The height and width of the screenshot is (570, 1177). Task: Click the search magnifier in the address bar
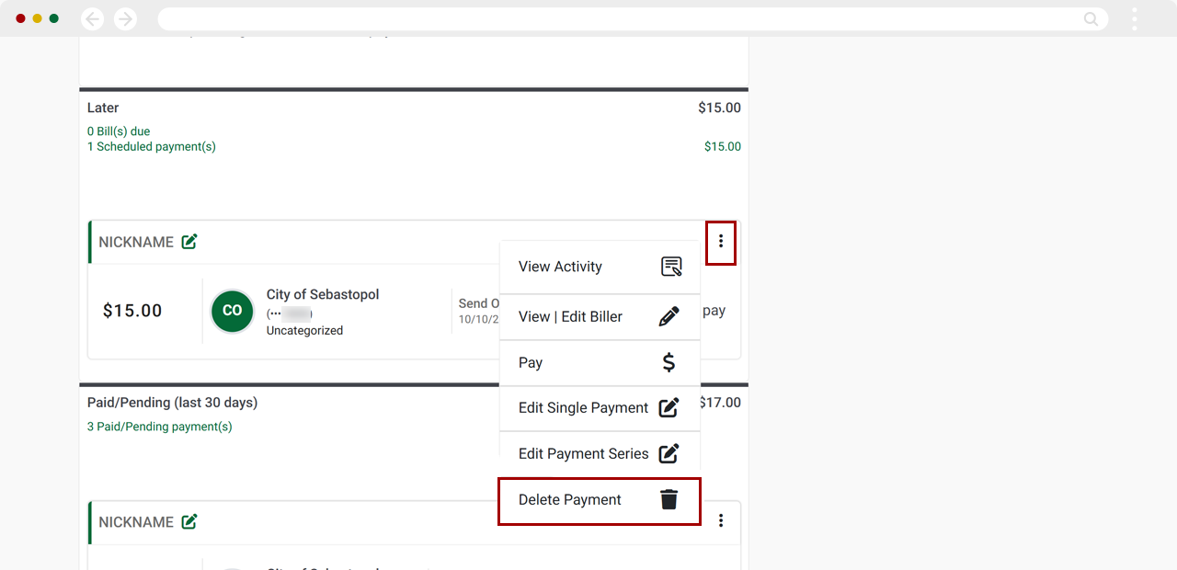pyautogui.click(x=1091, y=18)
